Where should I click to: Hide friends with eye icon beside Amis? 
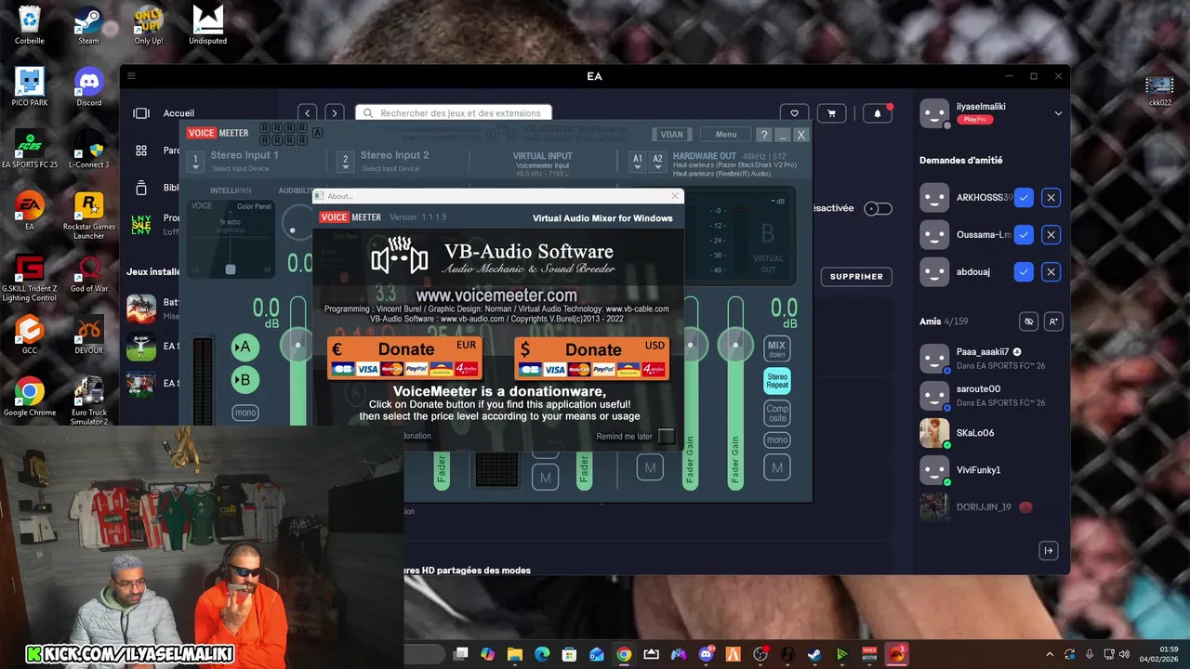pos(1028,321)
